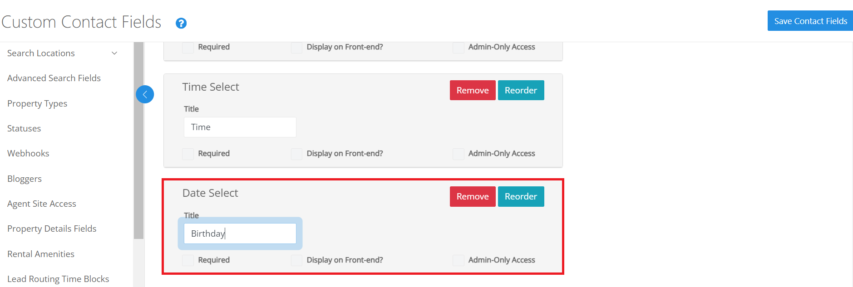Screen dimensions: 853x287
Task: Click the Birthday title input field
Action: (x=240, y=233)
